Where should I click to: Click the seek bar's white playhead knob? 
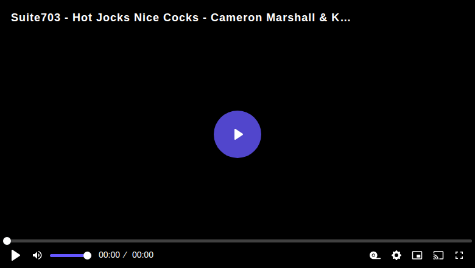coord(7,241)
